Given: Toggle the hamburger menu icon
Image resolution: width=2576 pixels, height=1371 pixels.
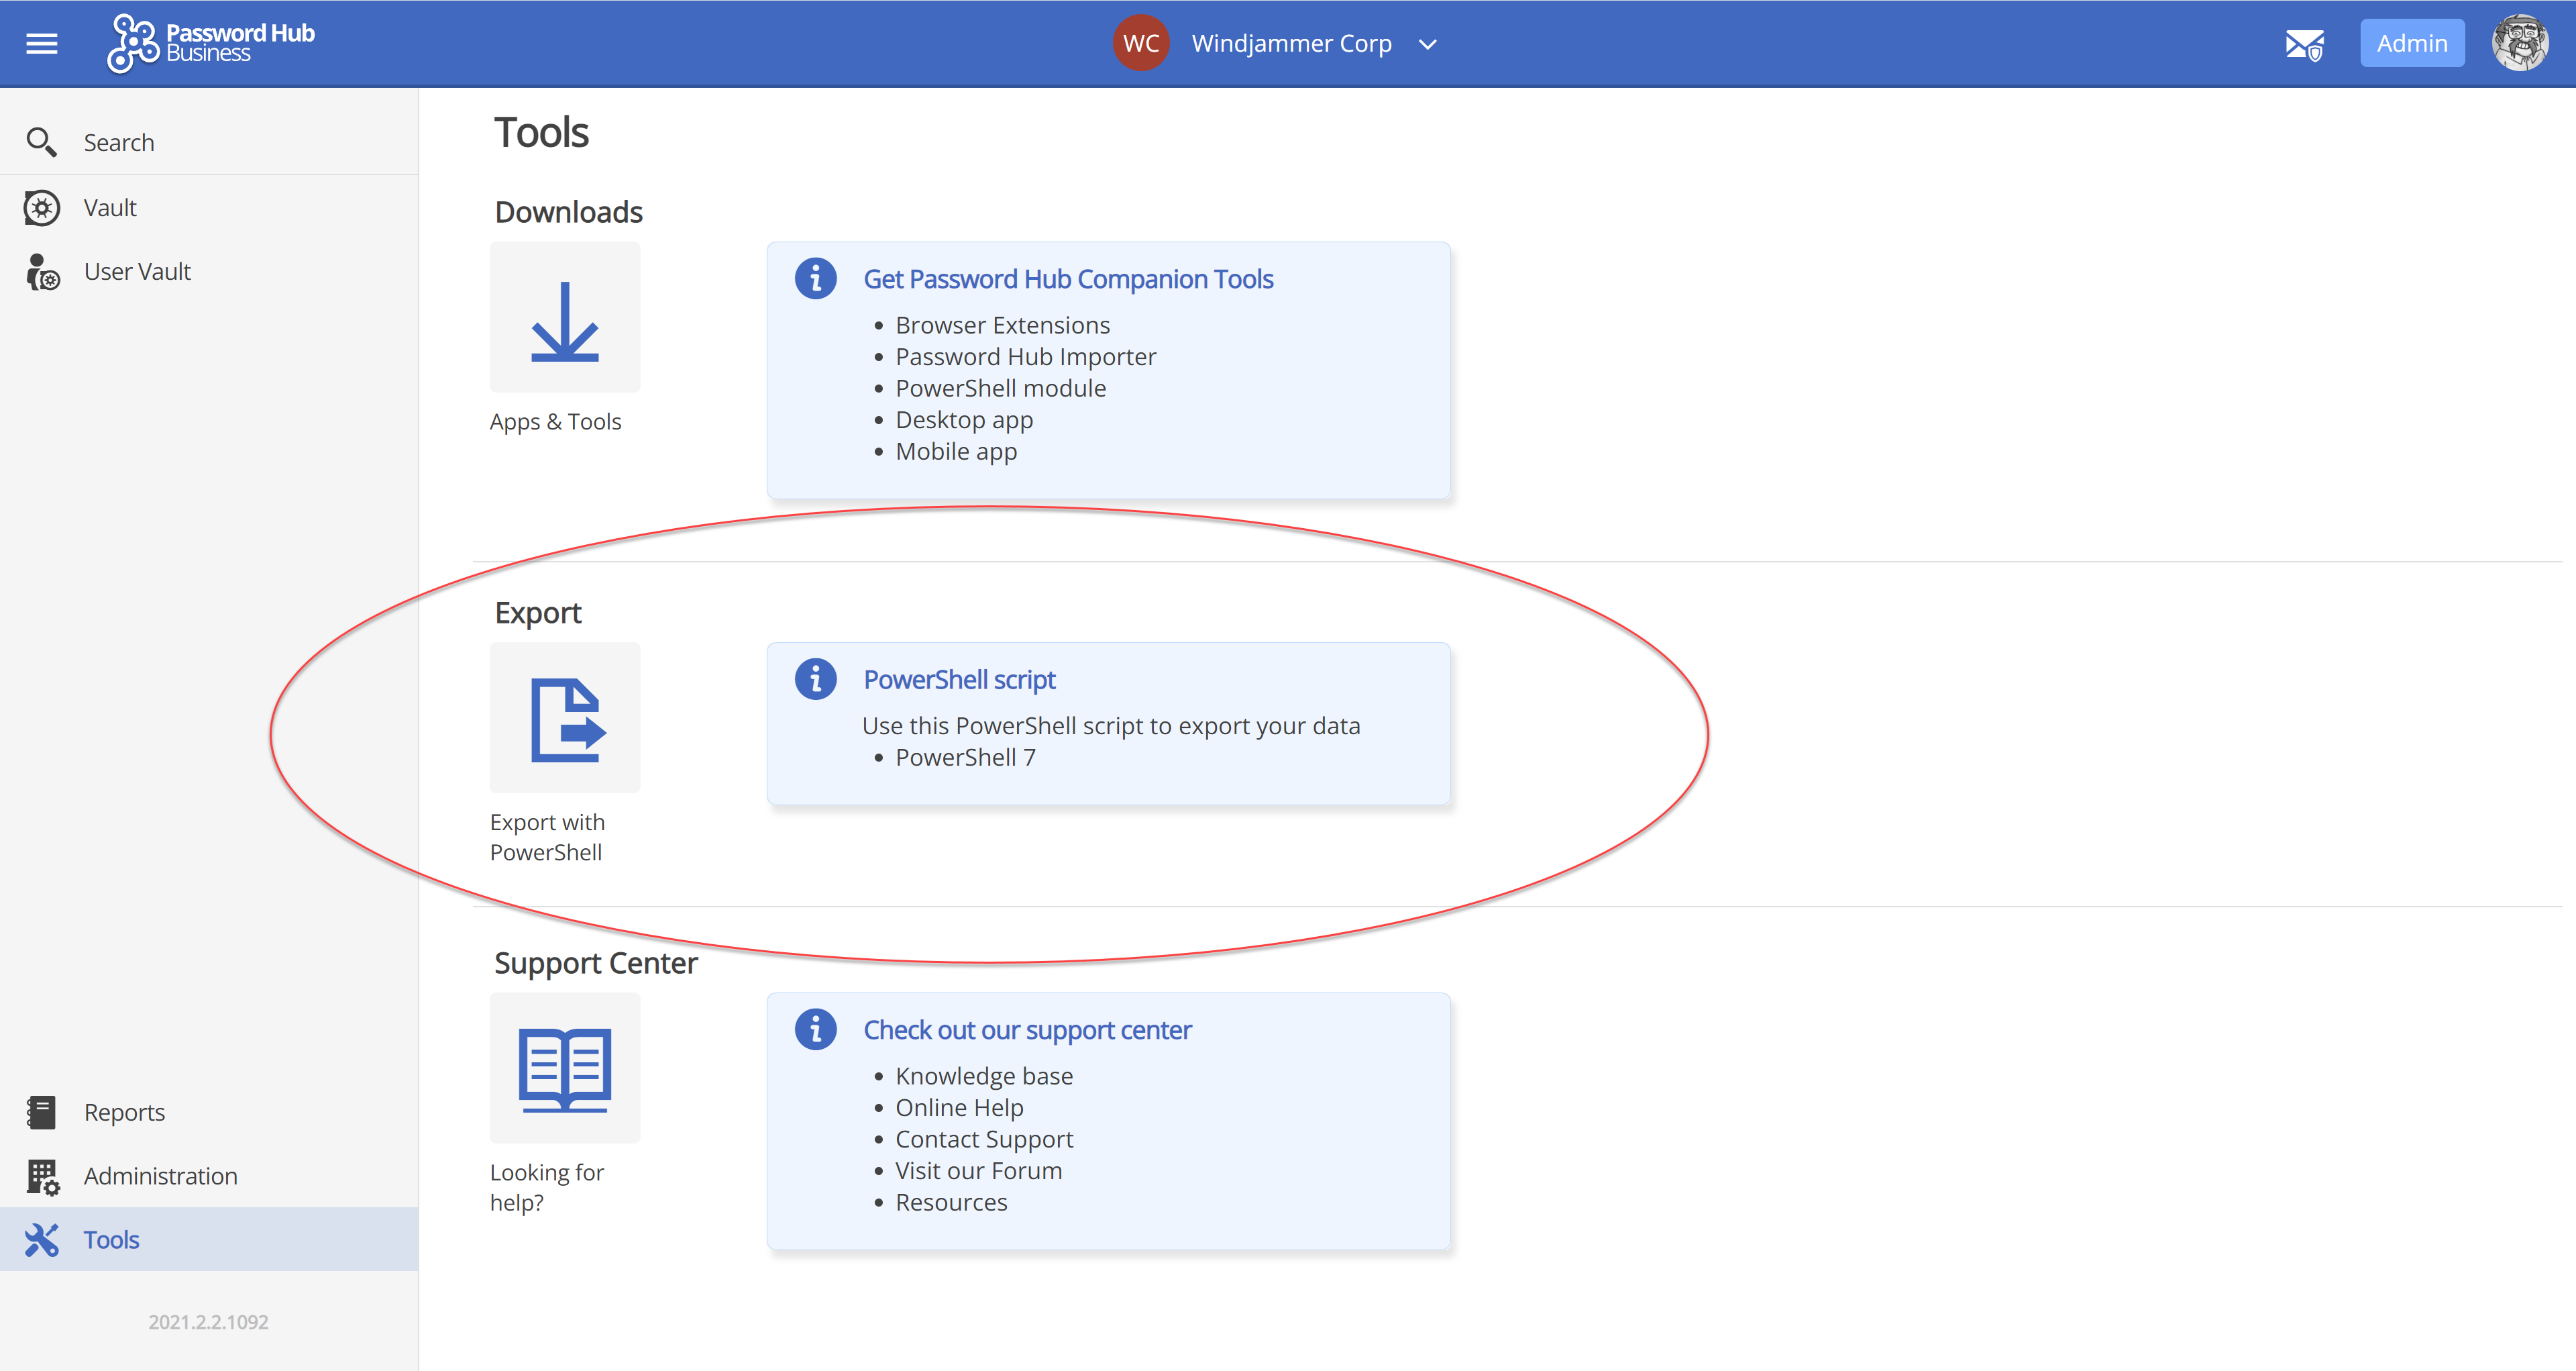Looking at the screenshot, I should (x=41, y=44).
